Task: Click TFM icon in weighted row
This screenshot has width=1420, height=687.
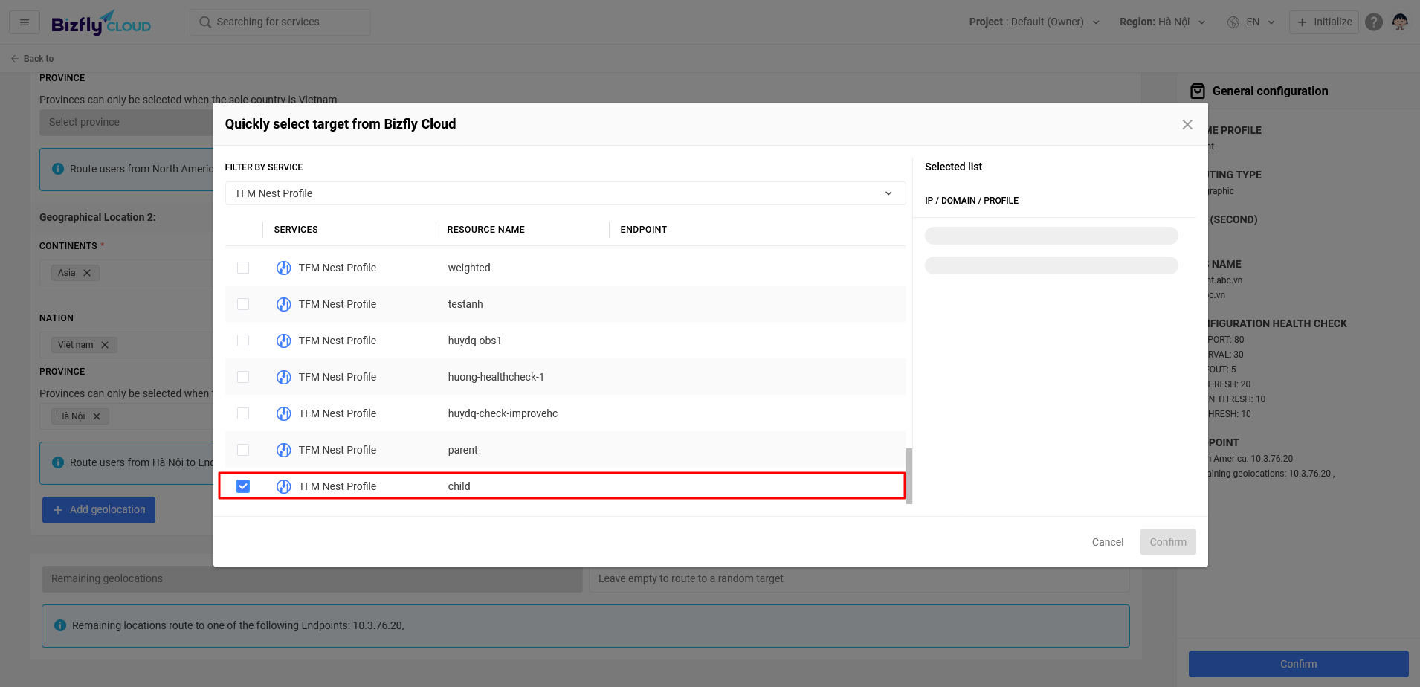Action: [x=284, y=268]
